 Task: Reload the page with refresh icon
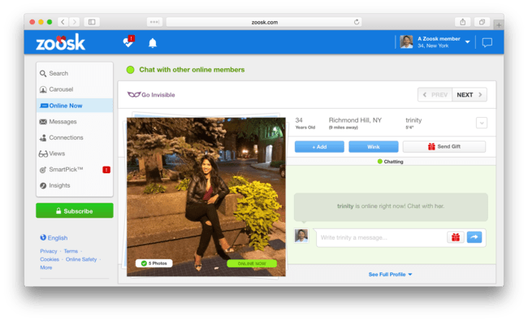click(x=357, y=22)
